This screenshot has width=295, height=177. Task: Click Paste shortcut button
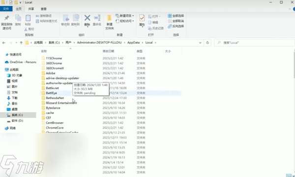pos(46,21)
